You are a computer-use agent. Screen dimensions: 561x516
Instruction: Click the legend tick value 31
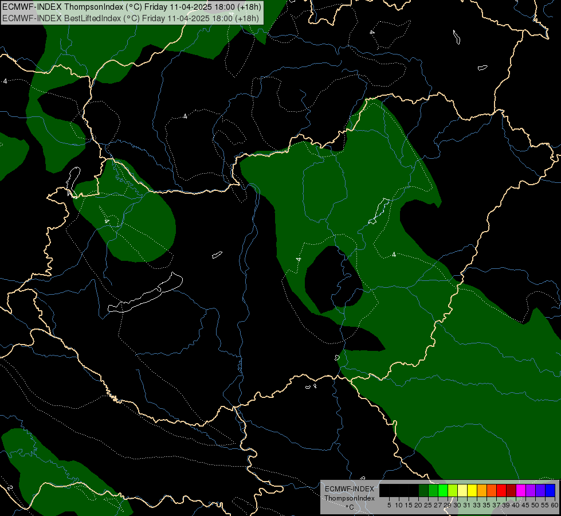point(467,505)
